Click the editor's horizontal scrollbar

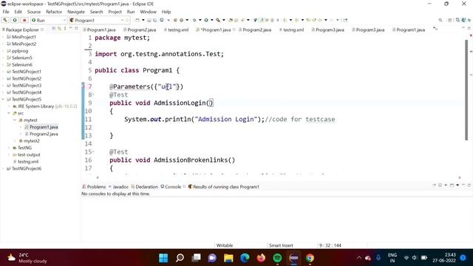click(x=278, y=177)
